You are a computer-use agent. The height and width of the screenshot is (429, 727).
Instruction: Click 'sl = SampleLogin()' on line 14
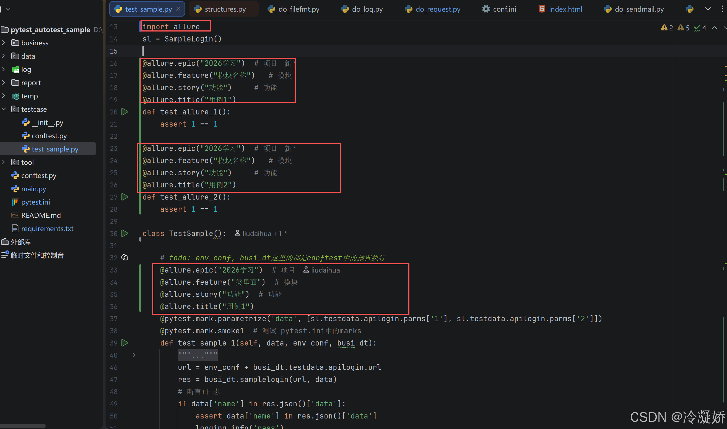point(182,39)
